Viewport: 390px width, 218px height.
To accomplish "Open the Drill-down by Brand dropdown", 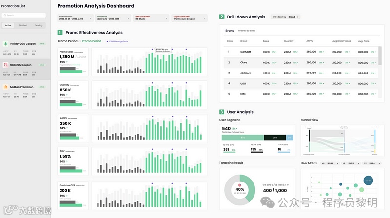I will (285, 17).
